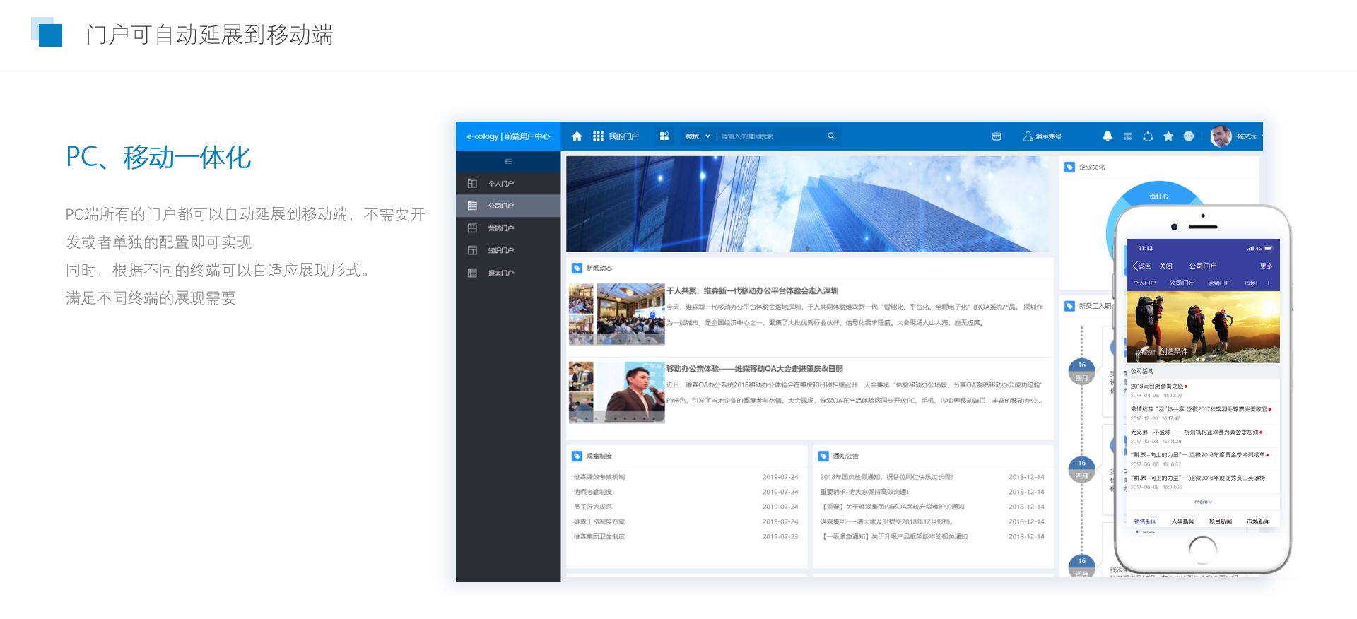Open the 我的门户 grid menu
Screen dimensions: 1357x619
(x=599, y=136)
